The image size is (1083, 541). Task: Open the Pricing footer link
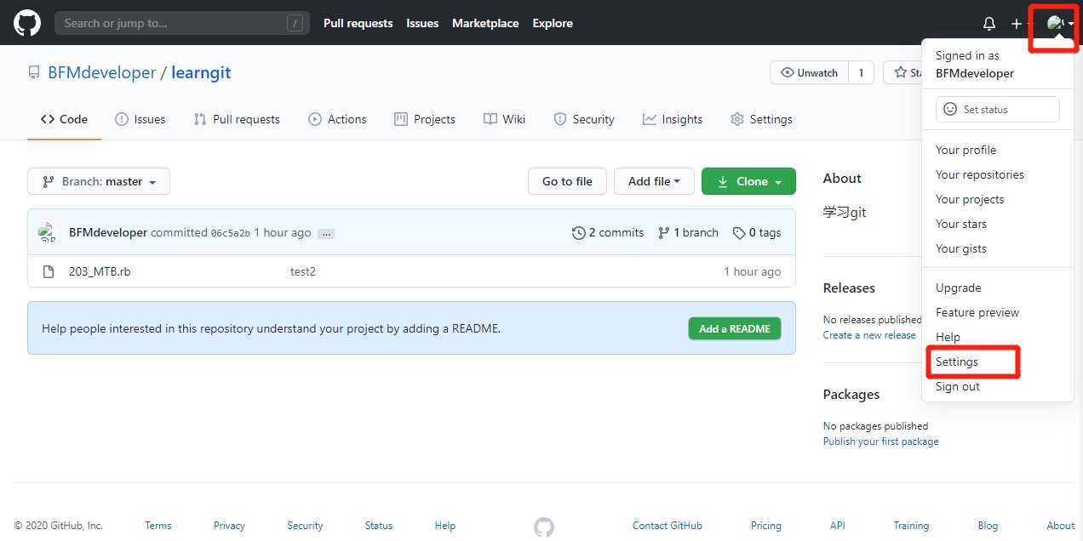(x=766, y=526)
